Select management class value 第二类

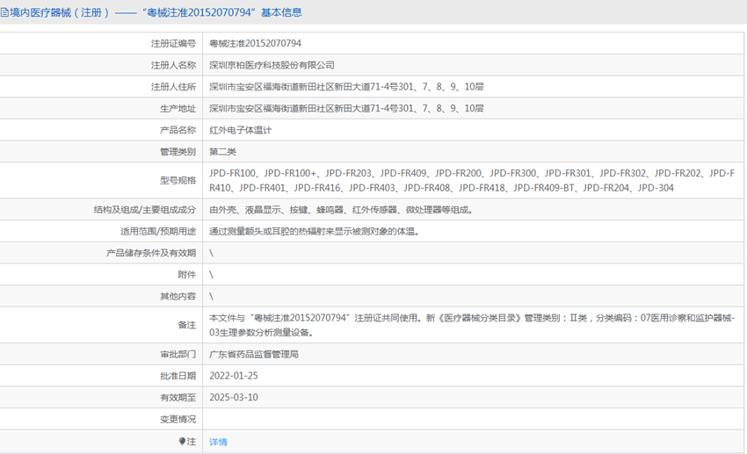coord(222,152)
